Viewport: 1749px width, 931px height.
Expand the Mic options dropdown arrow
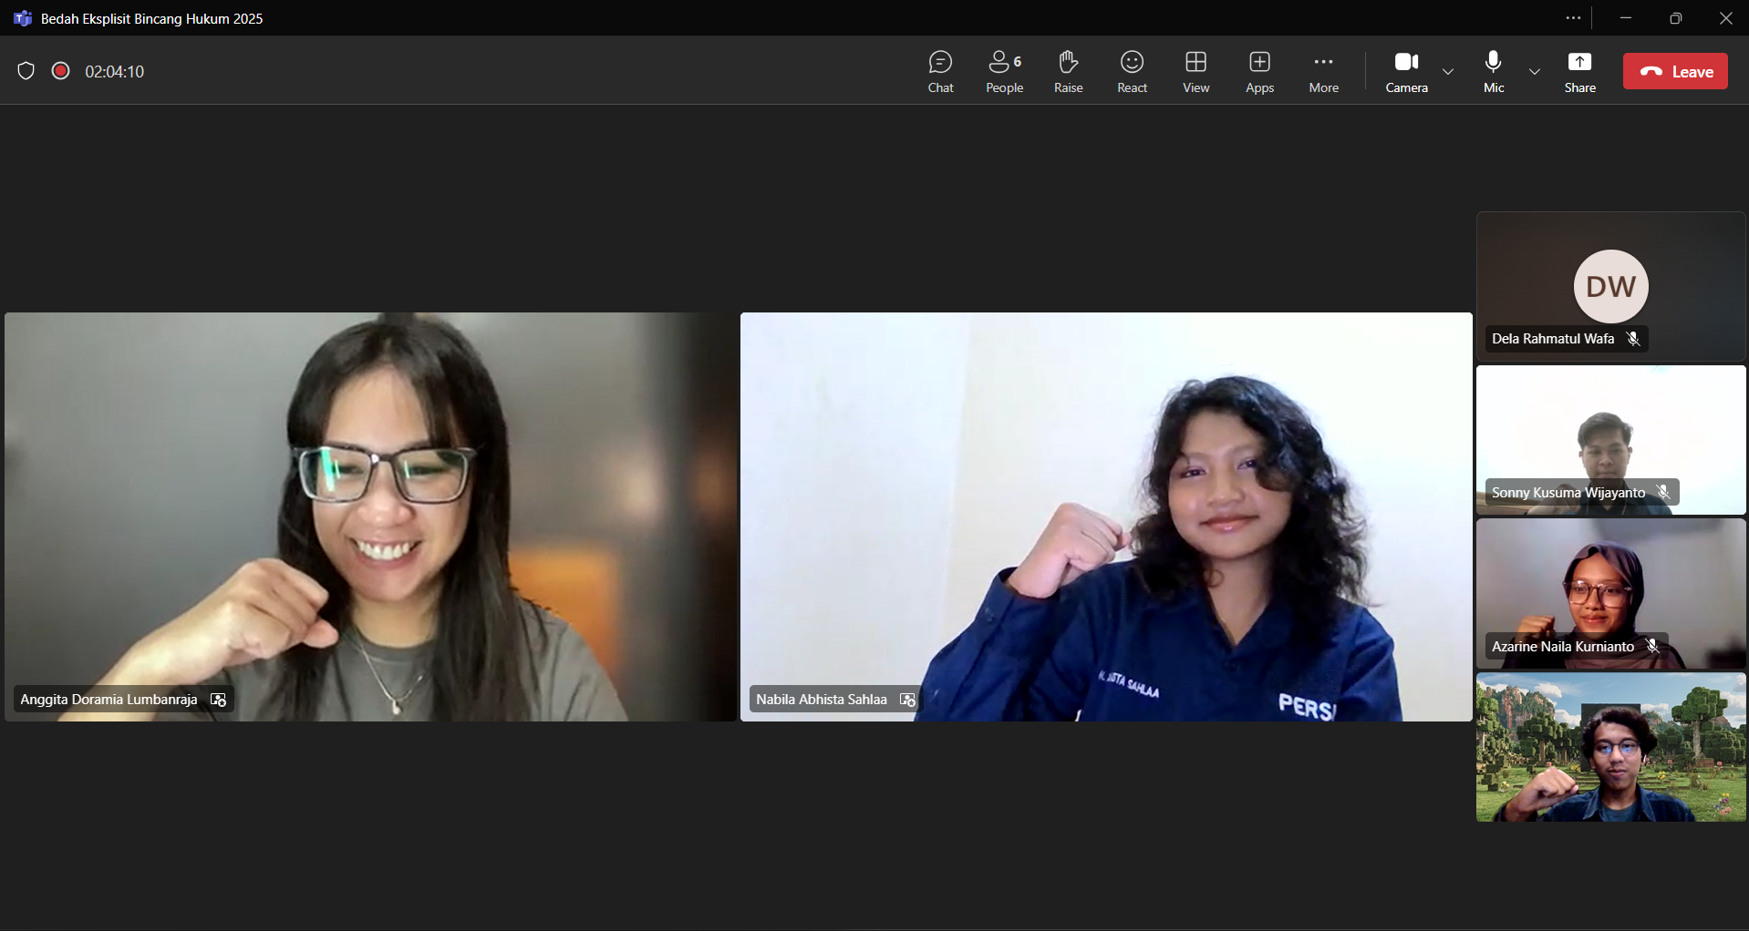pos(1535,72)
